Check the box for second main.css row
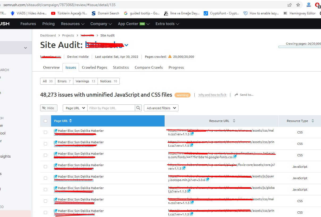 (x=45, y=201)
